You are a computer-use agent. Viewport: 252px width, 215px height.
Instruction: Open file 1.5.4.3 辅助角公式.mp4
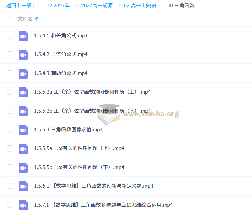(x=61, y=73)
